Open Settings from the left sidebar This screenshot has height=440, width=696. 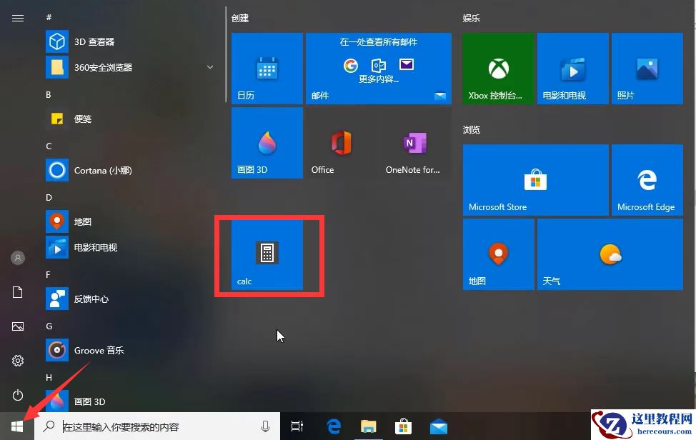(17, 361)
